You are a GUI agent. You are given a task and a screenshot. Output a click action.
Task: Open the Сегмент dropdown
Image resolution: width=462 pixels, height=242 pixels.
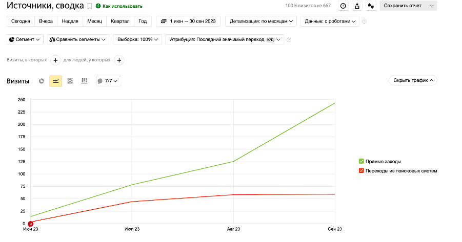[x=25, y=39]
